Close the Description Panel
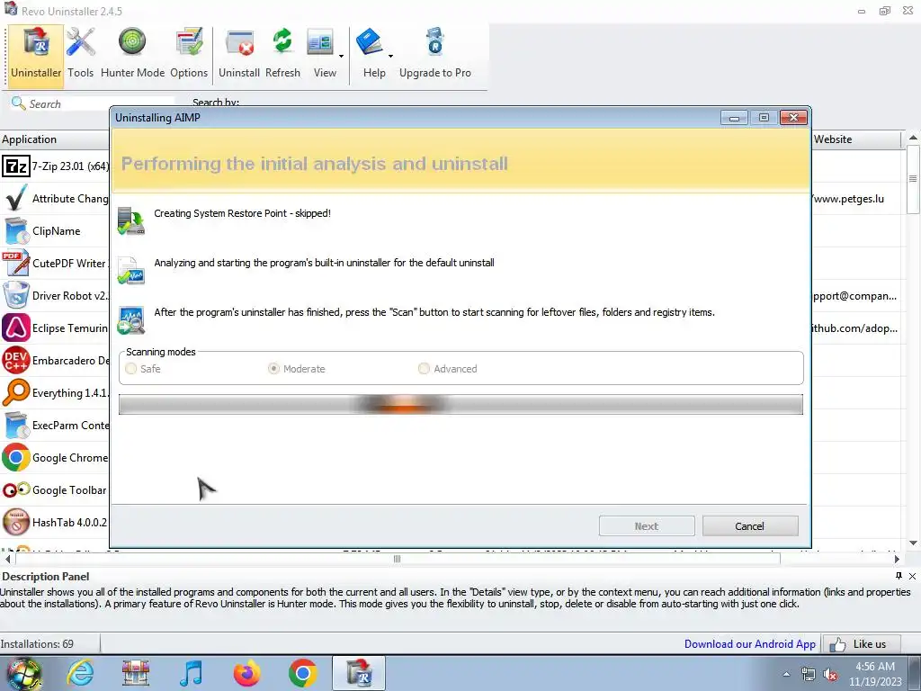Viewport: 921px width, 691px height. tap(912, 576)
